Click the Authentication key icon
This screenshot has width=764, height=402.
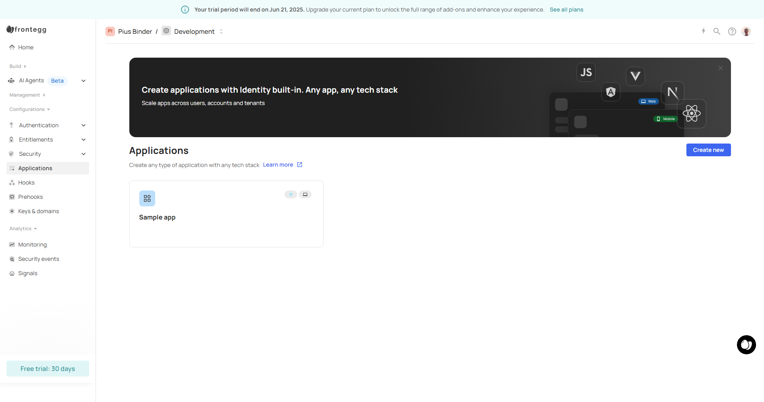coord(12,125)
